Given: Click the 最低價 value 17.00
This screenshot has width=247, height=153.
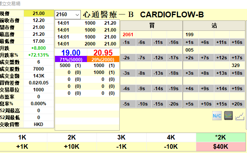Looking at the screenshot, I should point(39,41).
